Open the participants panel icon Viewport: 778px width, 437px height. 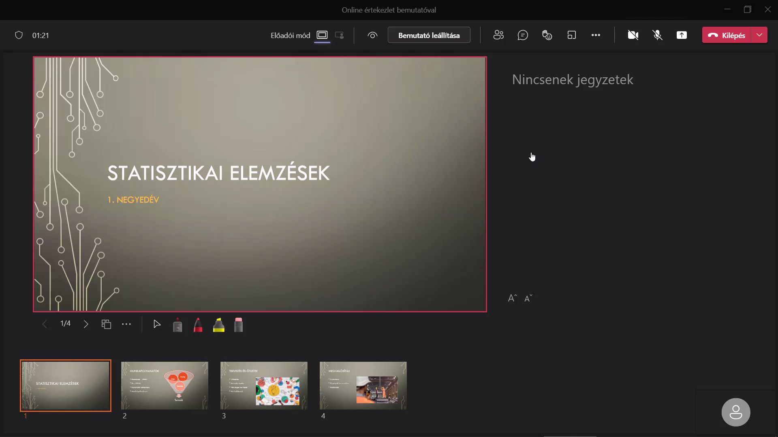(x=498, y=35)
